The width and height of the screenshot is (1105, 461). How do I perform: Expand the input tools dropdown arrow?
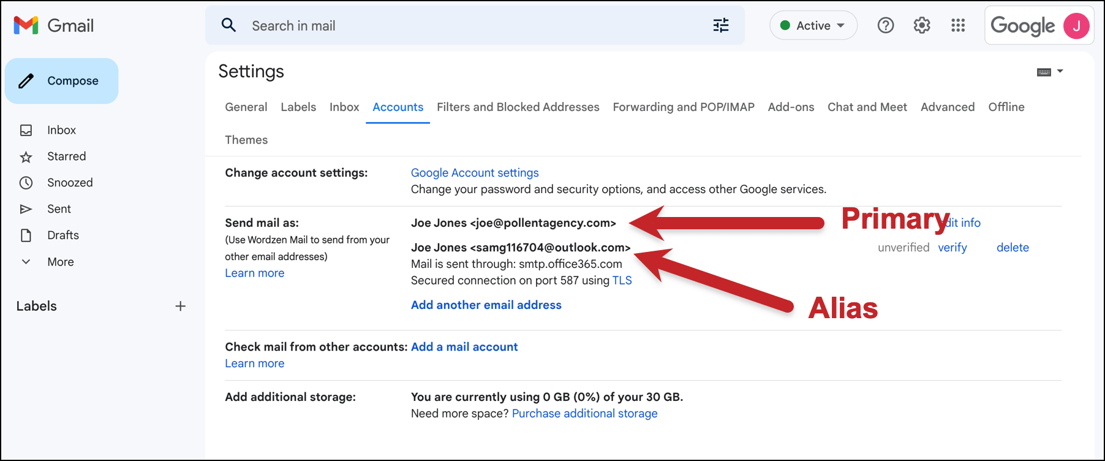(x=1060, y=72)
